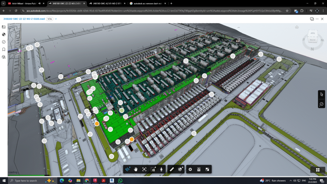Open the Model browser sidebar icon
The image size is (327, 184).
(4, 57)
